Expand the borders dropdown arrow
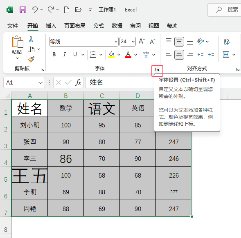The width and height of the screenshot is (241, 238). tap(101, 55)
